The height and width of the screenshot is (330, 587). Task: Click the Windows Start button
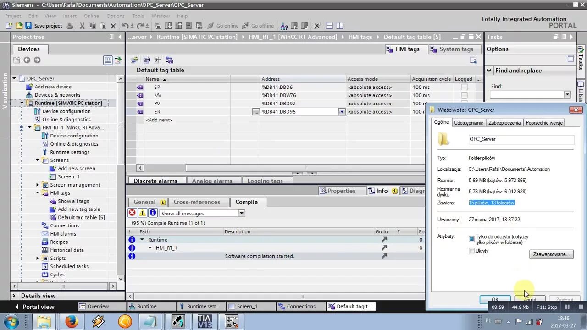pyautogui.click(x=11, y=321)
